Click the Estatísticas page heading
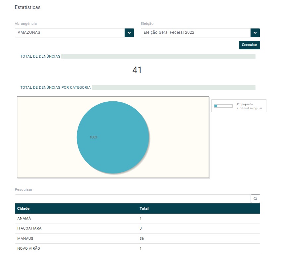Image resolution: width=283 pixels, height=261 pixels. pos(28,7)
